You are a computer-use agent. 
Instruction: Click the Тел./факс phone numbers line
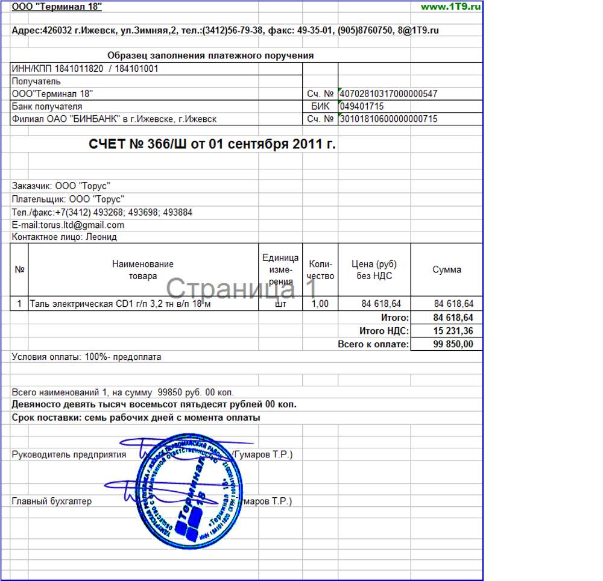click(102, 213)
